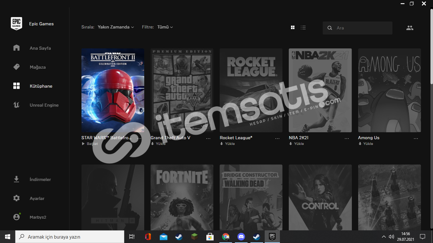Go to Ana Sayfa menu item
433x243 pixels.
click(x=40, y=48)
